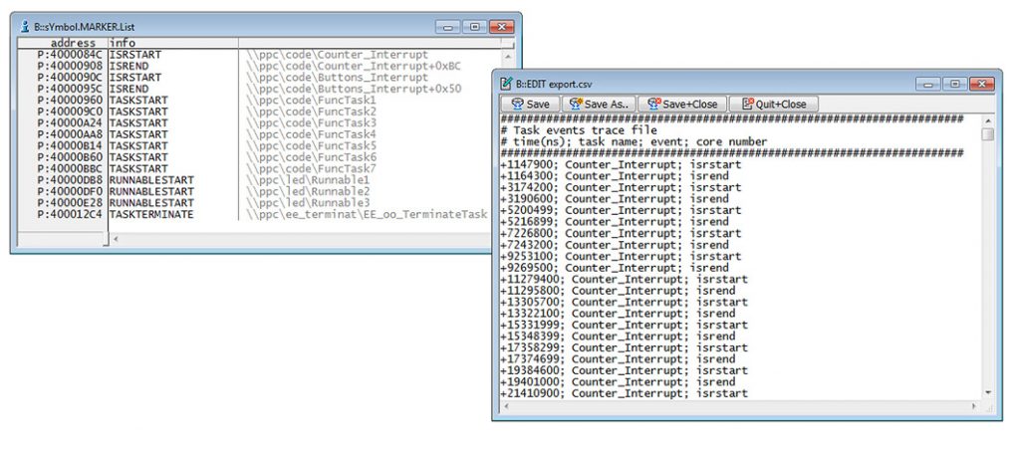Maximize the EDIT export.csv window
Image resolution: width=1020 pixels, height=453 pixels.
point(954,84)
